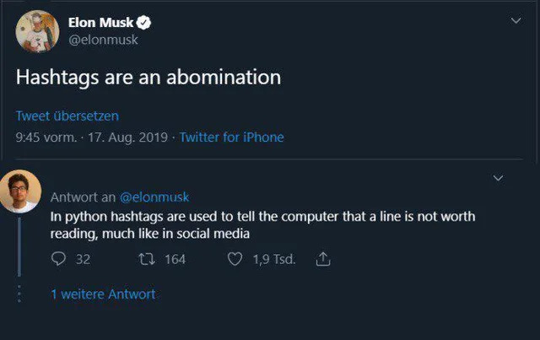540x340 pixels.
Task: Click the share icon on the reply
Action: (321, 260)
